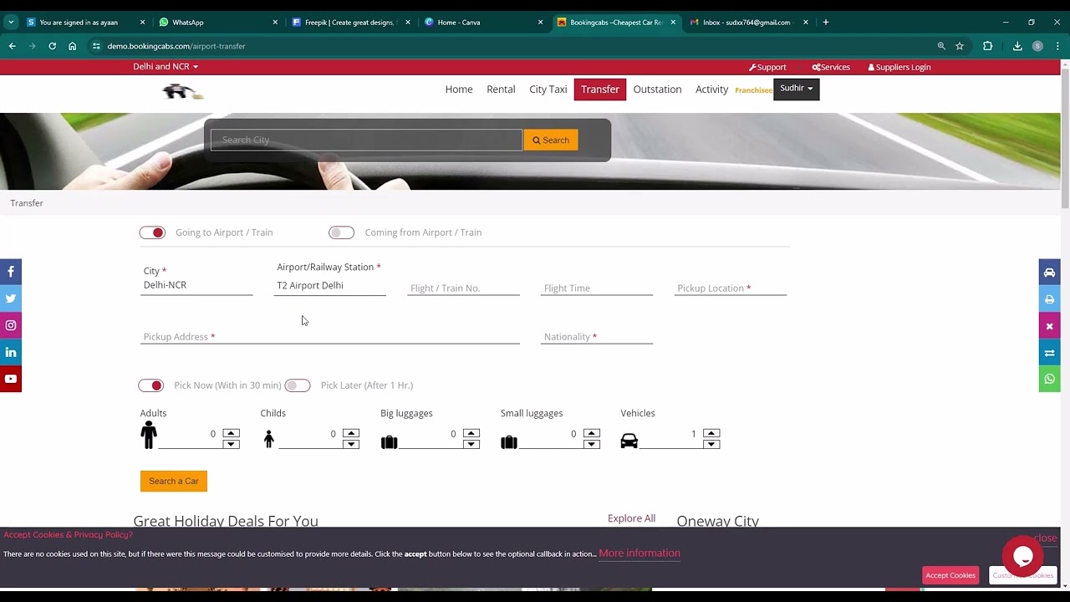
Task: Open the YouTube social sidebar icon
Action: pyautogui.click(x=11, y=379)
